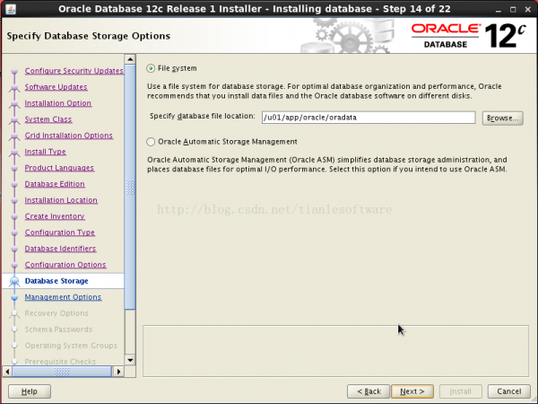This screenshot has height=404, width=538.
Task: Click the step list scroll up arrow
Action: (130, 59)
